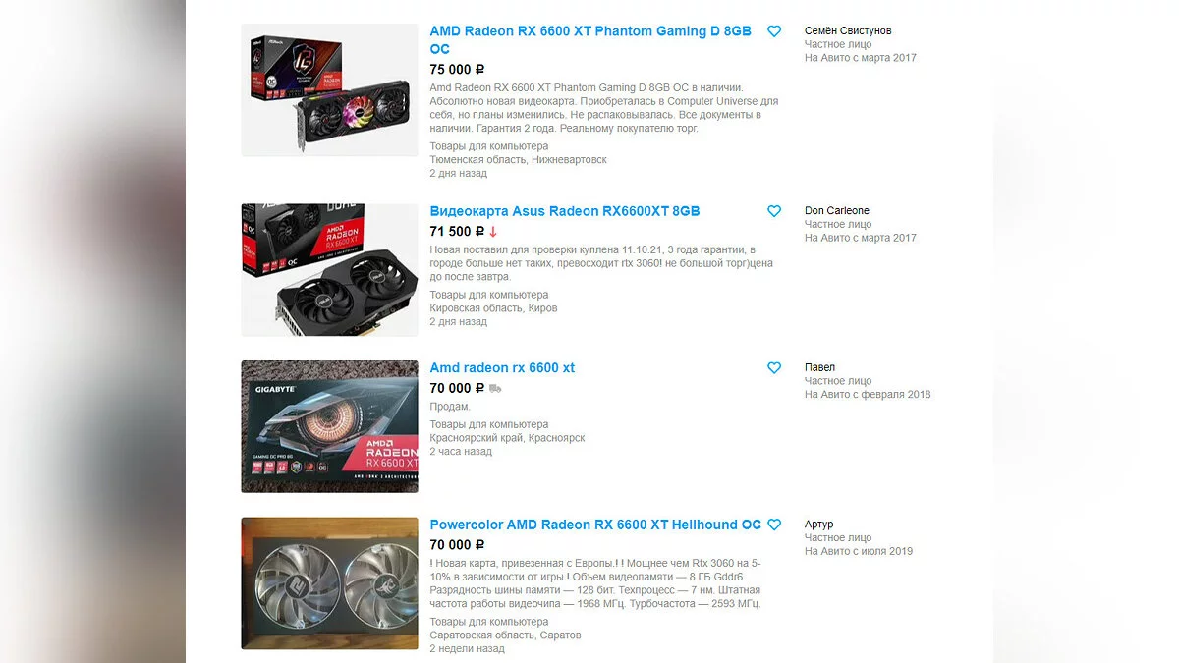View ASRock Phantom Gaming card photo
The width and height of the screenshot is (1179, 663).
pyautogui.click(x=329, y=89)
